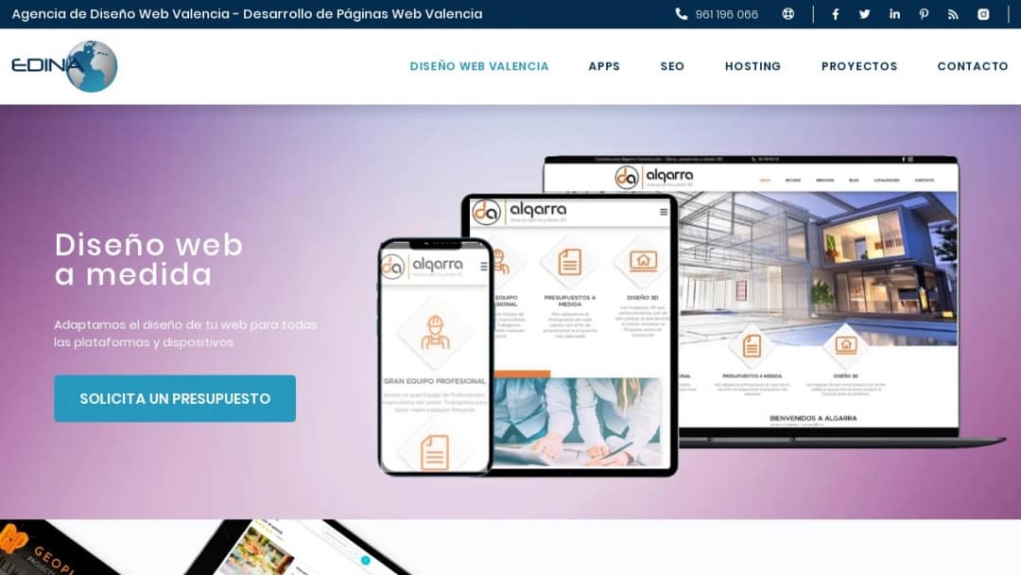Open the SEO section
Viewport: 1021px width, 575px height.
click(672, 66)
